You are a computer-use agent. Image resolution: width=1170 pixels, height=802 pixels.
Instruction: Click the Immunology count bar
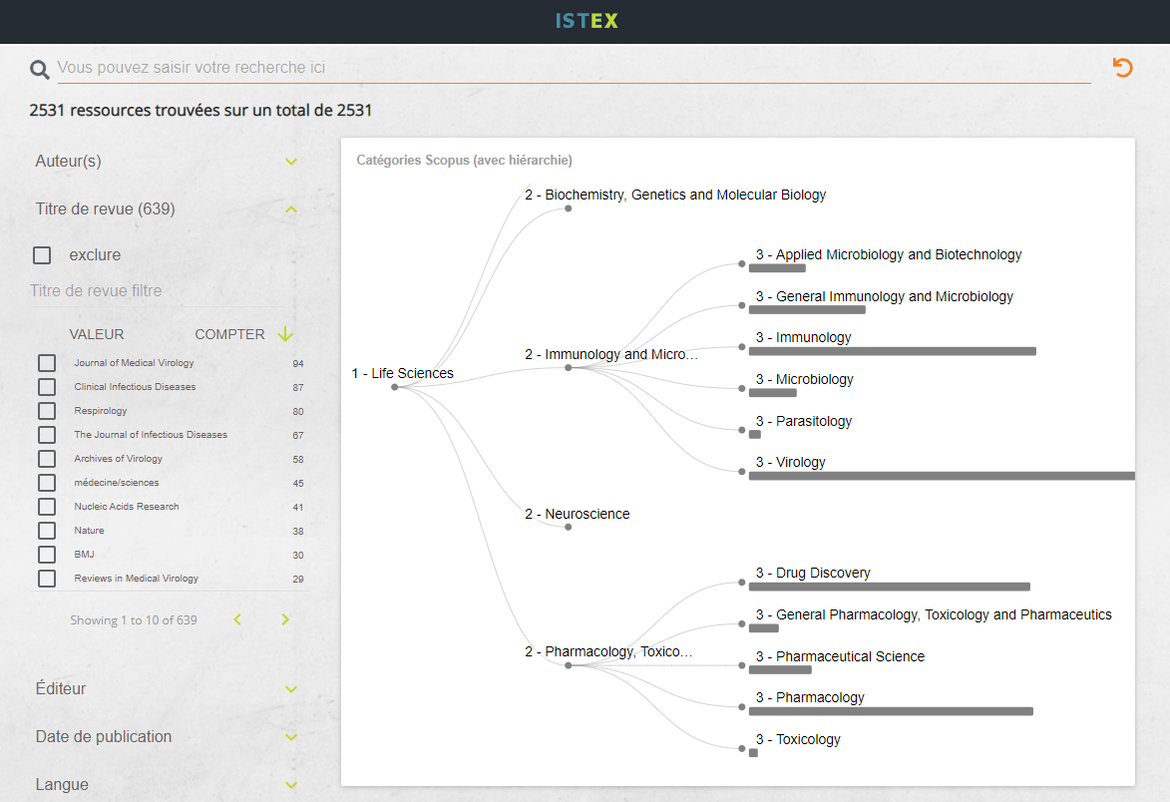coord(893,351)
